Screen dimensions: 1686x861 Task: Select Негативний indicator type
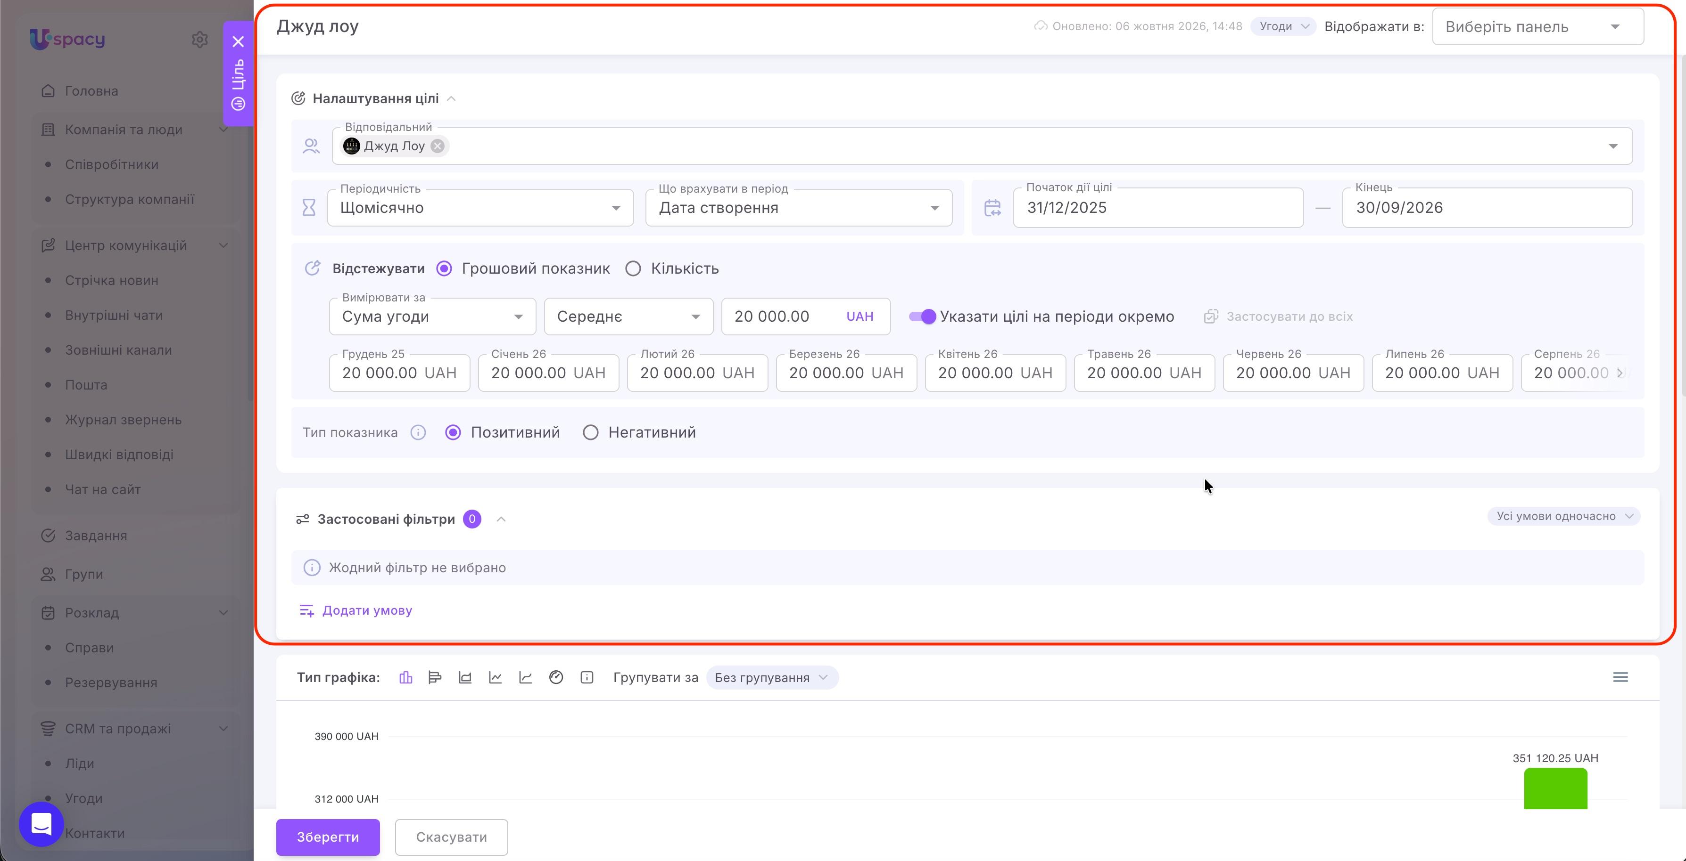coord(590,433)
